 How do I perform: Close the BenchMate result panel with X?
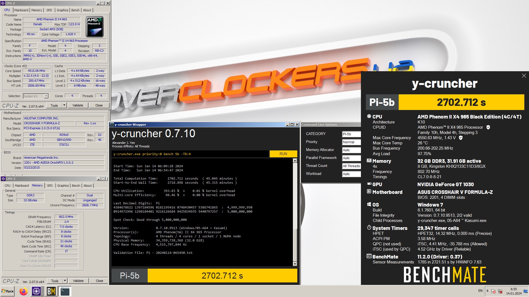(x=524, y=76)
